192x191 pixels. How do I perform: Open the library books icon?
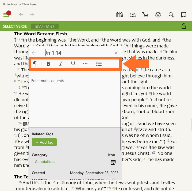pos(120,15)
